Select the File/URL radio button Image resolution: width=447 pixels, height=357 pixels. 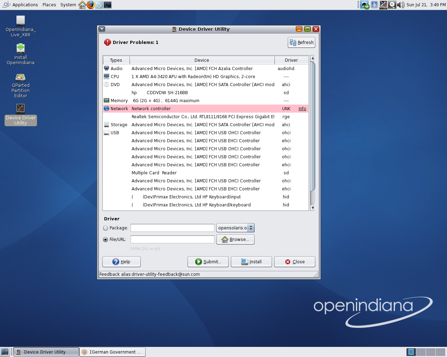pyautogui.click(x=105, y=240)
